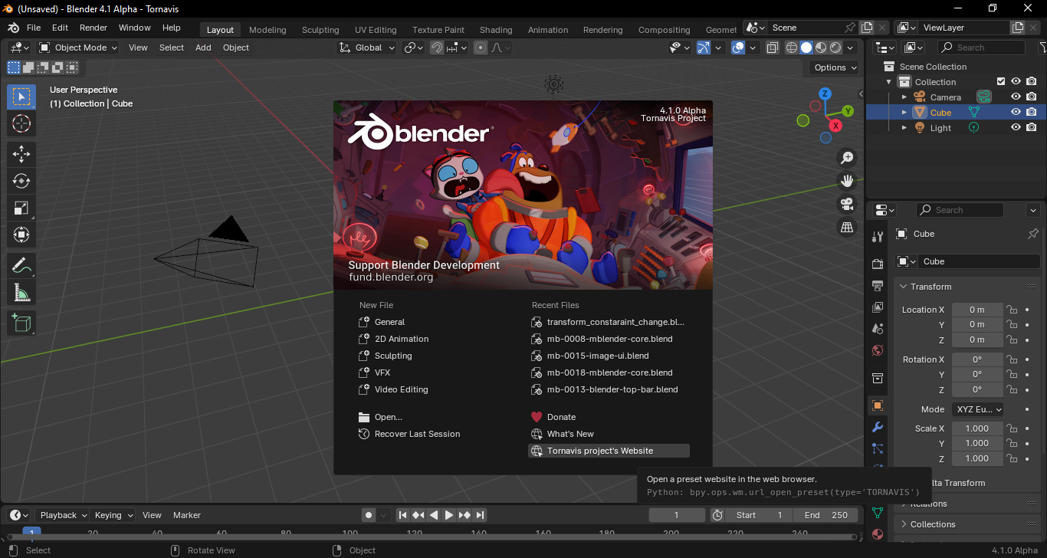Collapse the Transform panel
The image size is (1047, 558).
tap(931, 287)
